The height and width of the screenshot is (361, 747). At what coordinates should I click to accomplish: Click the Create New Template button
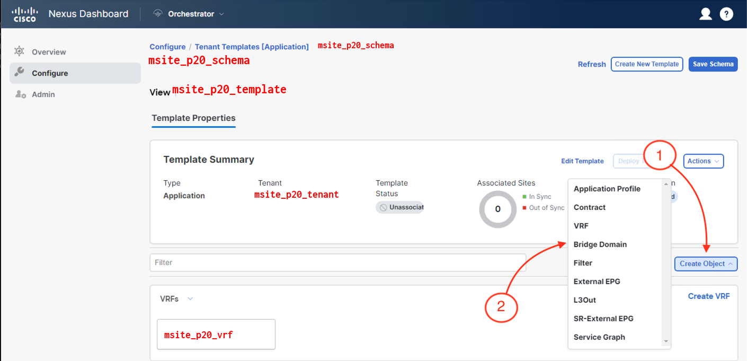click(646, 64)
